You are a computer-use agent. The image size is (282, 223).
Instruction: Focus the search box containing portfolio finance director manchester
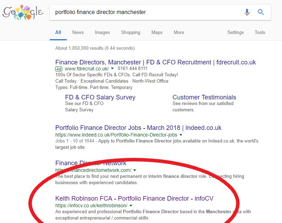[160, 12]
